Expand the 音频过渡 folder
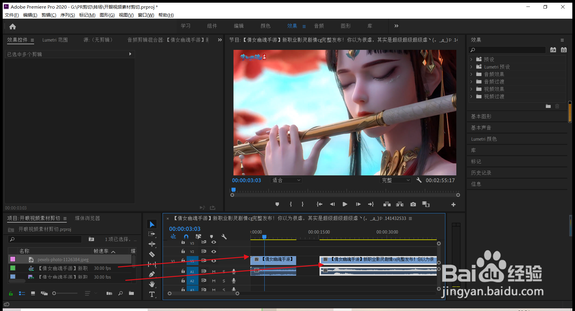 coord(471,82)
